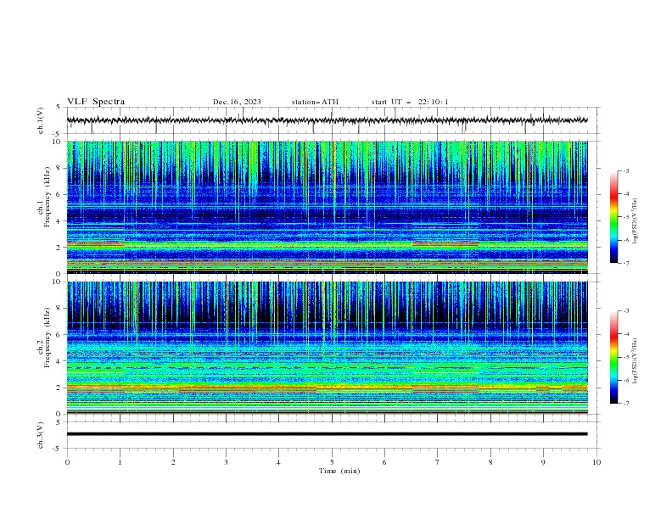Click the 'Time (min)' axis label

tap(339, 471)
